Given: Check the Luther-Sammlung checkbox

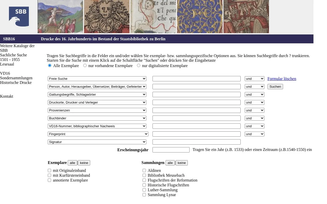Looking at the screenshot, I should [x=144, y=190].
